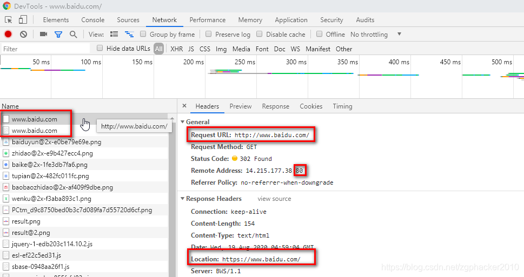Switch to large request rows view
The width and height of the screenshot is (524, 277).
[x=114, y=34]
